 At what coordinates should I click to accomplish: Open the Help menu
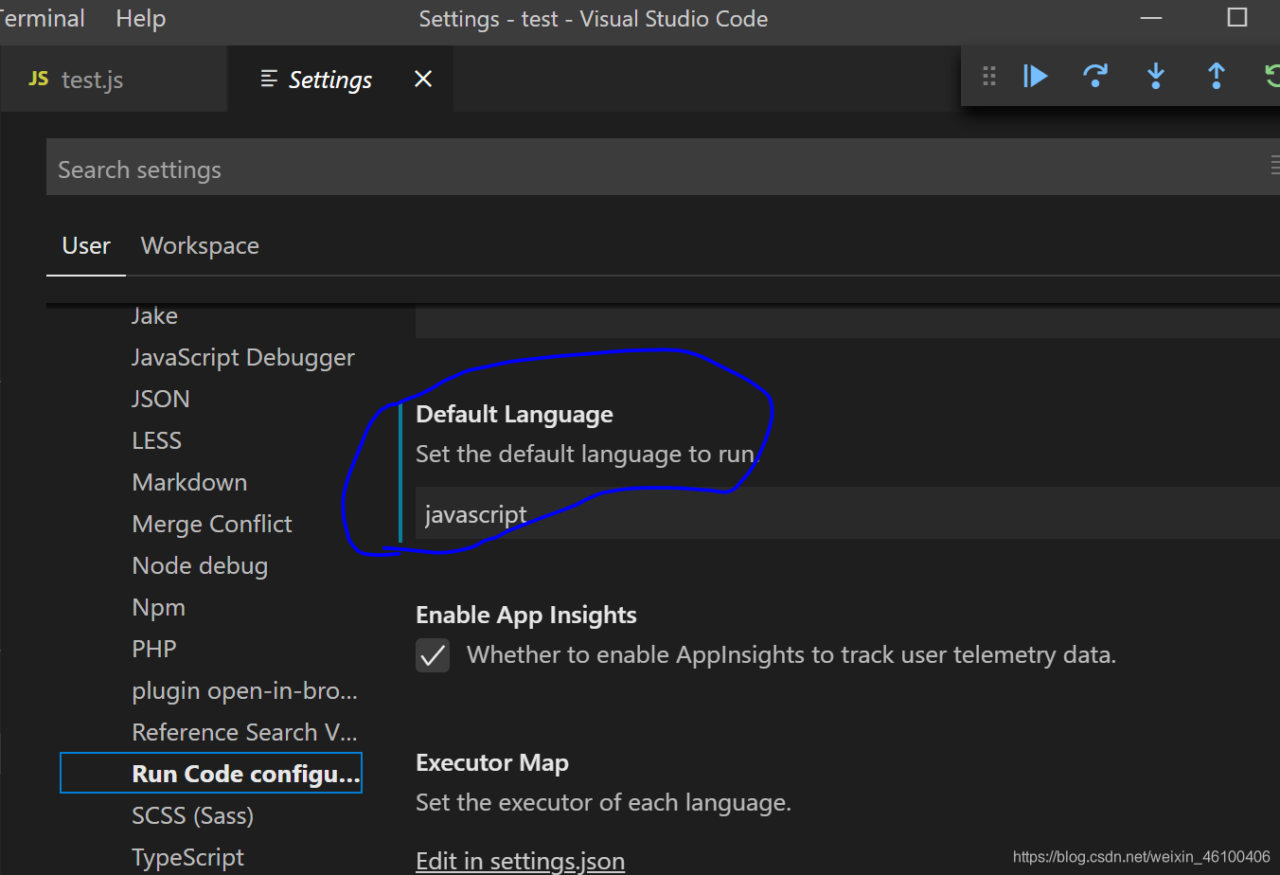tap(140, 19)
